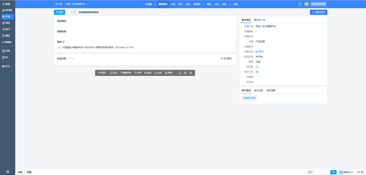
Task: Open the 设置 tab
Action: pyautogui.click(x=235, y=4)
